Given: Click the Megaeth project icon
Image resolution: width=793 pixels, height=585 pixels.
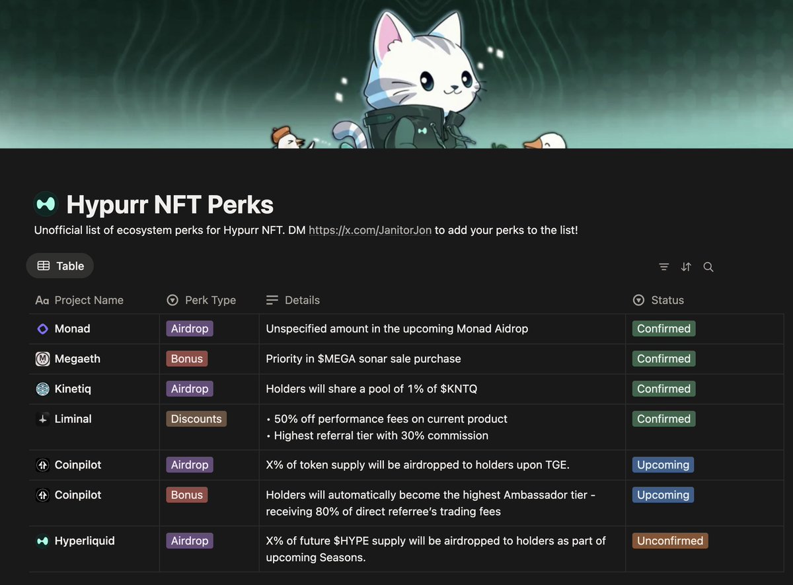Looking at the screenshot, I should (42, 359).
